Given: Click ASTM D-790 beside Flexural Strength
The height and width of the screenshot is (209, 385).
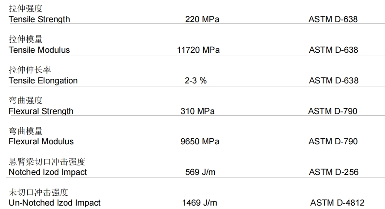Looking at the screenshot, I should point(332,111).
